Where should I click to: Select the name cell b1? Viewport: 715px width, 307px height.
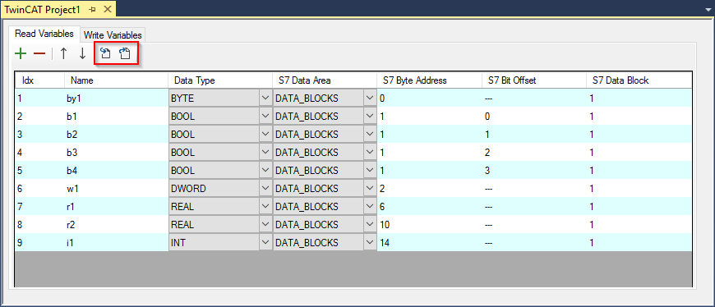pos(116,116)
